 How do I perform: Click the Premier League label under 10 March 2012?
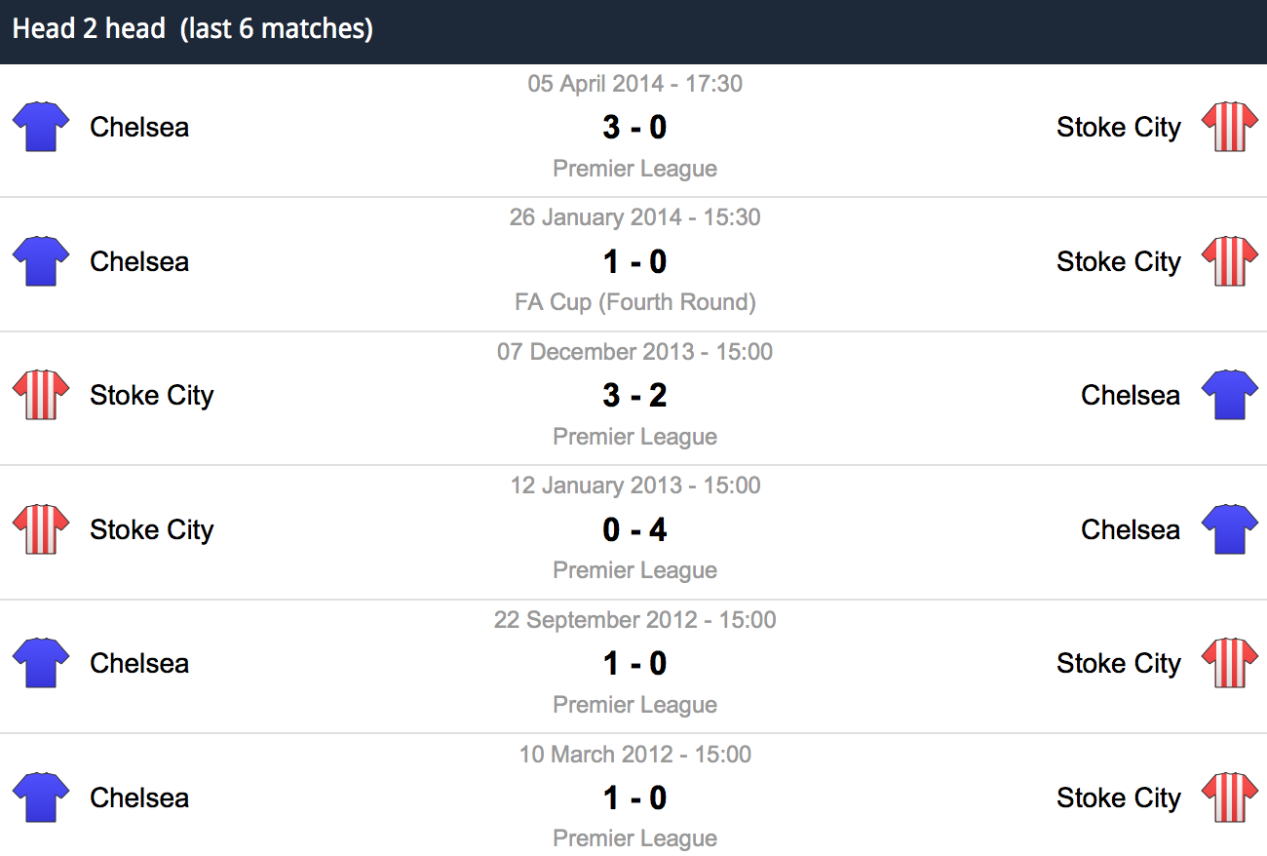tap(634, 838)
